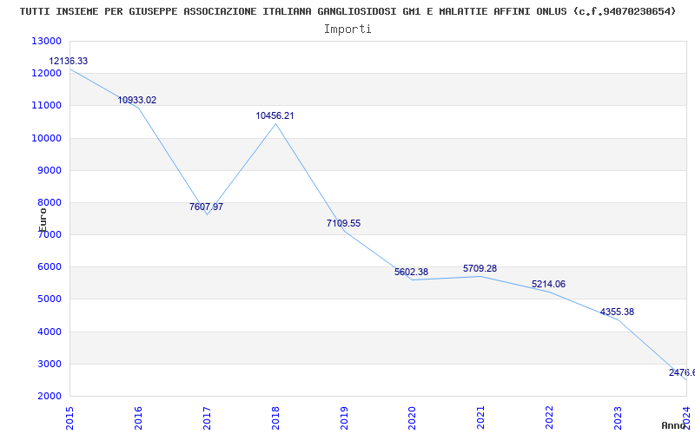Screen dimensions: 695x434
Task: Click the data label 12136.33
Action: pos(69,61)
